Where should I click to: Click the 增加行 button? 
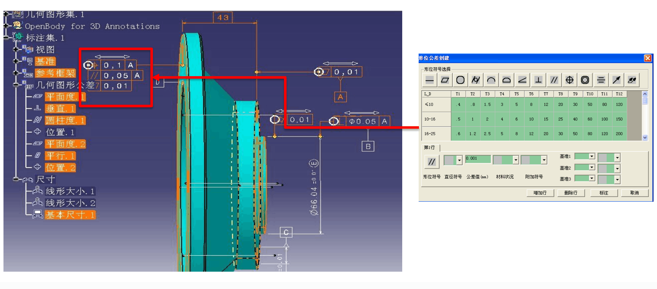tap(540, 193)
